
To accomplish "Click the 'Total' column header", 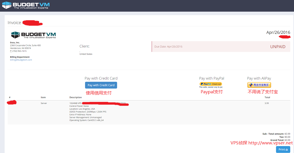I will click(267, 97).
